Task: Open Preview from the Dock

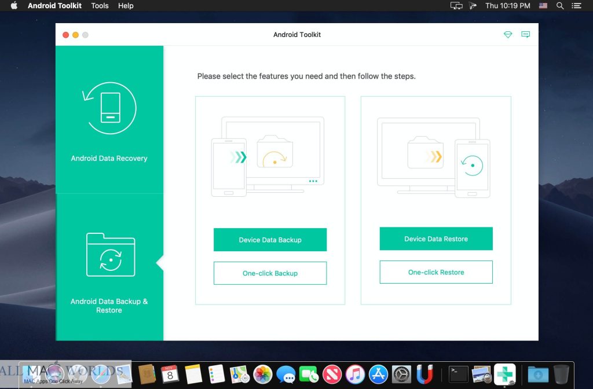Action: 481,375
